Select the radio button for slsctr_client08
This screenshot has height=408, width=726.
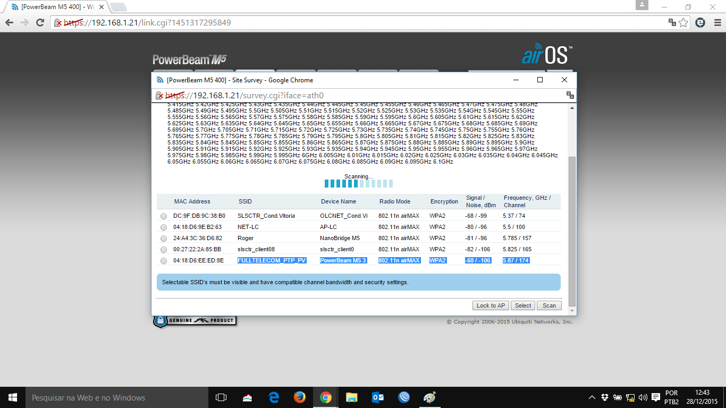164,250
